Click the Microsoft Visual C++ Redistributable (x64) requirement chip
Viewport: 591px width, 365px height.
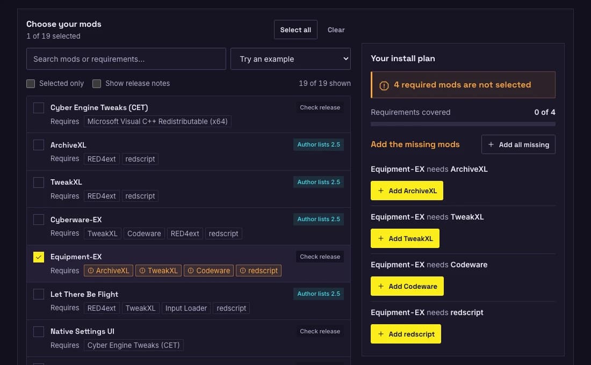coord(157,121)
